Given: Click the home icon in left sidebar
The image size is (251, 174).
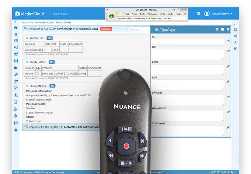Looking at the screenshot, I should pyautogui.click(x=15, y=28).
